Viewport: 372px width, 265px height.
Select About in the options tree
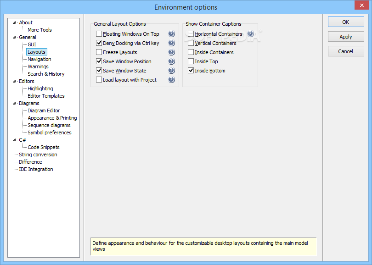26,22
